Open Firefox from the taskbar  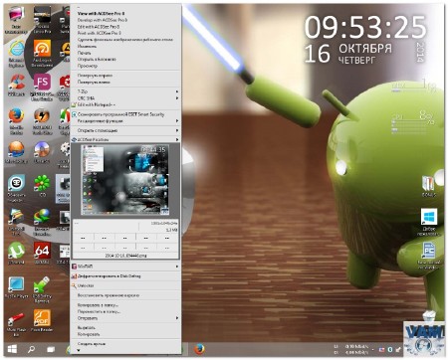tap(199, 349)
